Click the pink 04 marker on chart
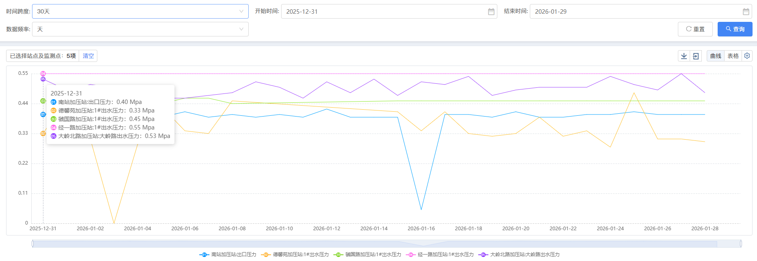 point(43,74)
